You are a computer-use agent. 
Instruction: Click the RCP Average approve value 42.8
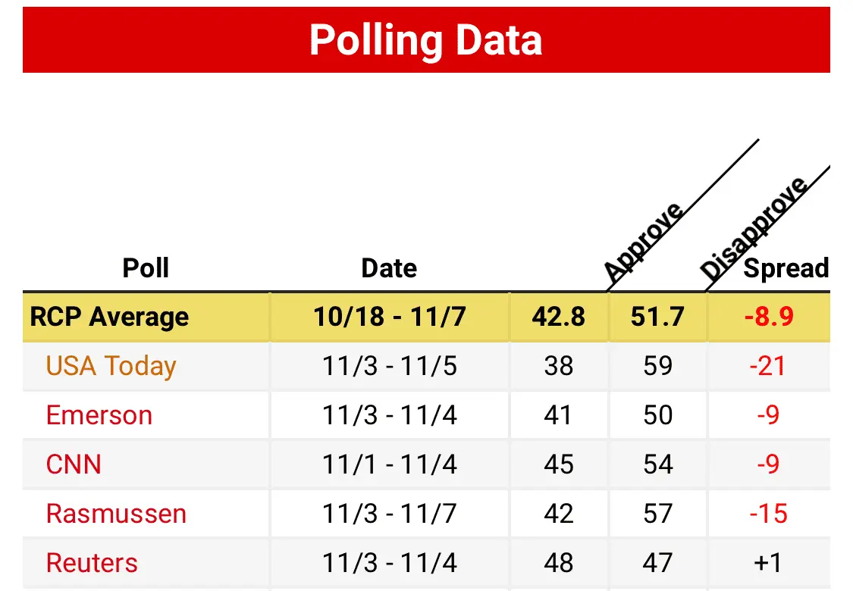559,317
